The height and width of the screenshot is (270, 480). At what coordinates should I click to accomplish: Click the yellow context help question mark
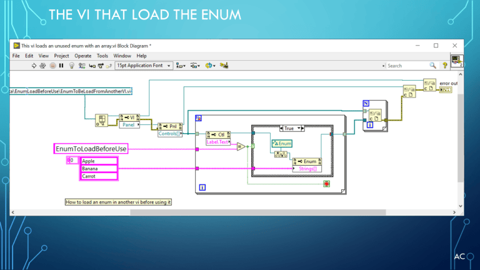click(x=445, y=66)
